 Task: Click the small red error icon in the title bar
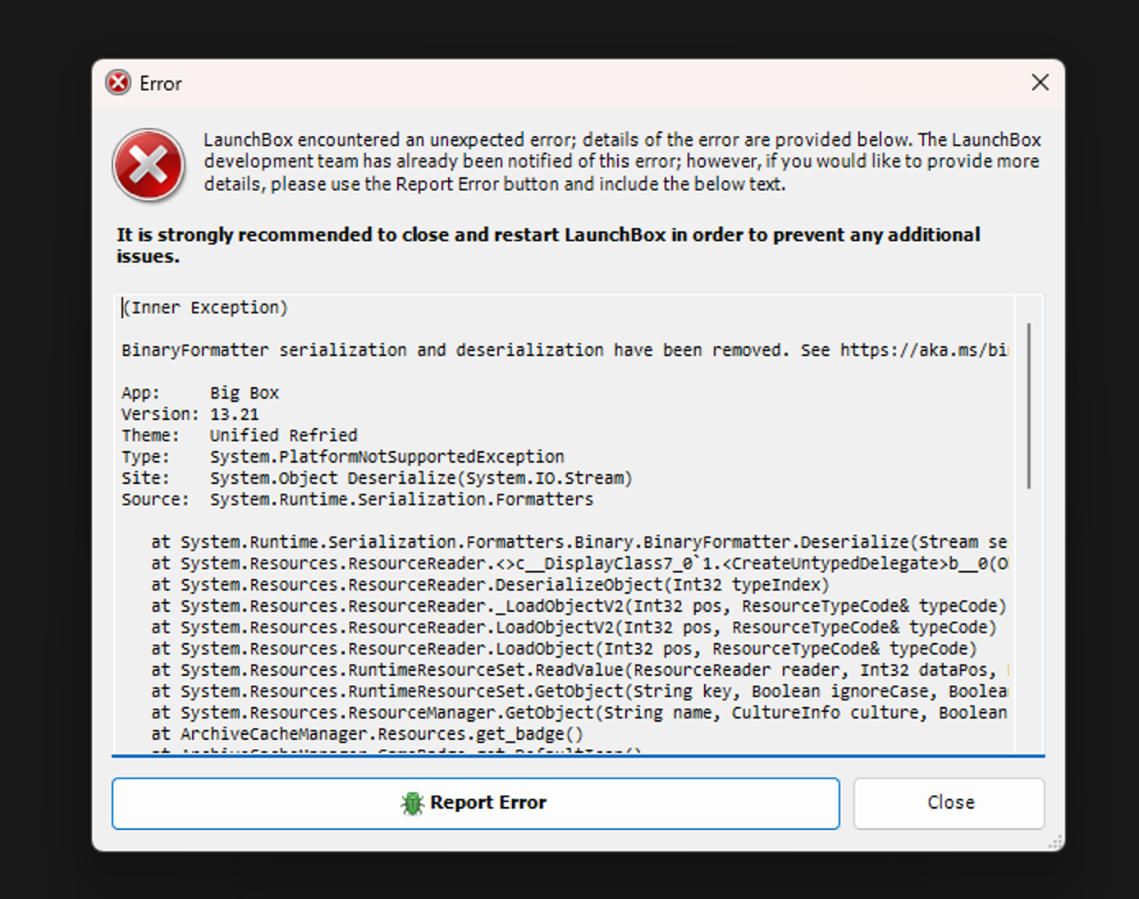119,83
